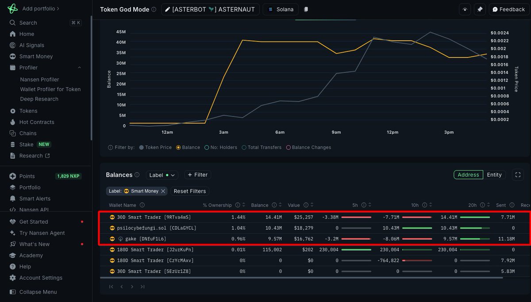Open wallet 180D Smart Trader [CzYcMAxv]
Screen dimensions: 531x302
[x=155, y=261]
